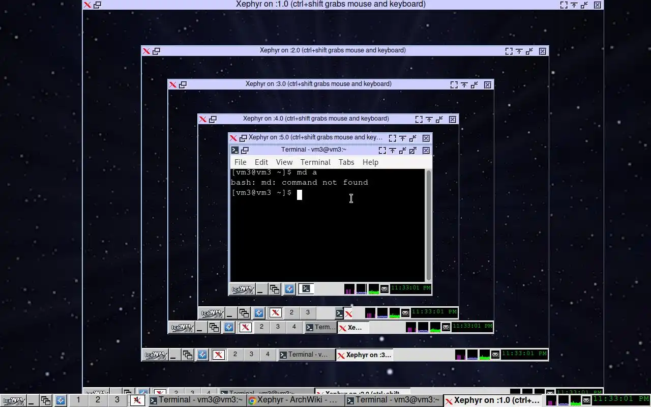Click green network graph in Xephyr :2.0 taskbar
The height and width of the screenshot is (407, 651).
(x=484, y=355)
